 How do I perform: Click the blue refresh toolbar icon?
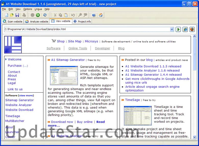click(45, 15)
